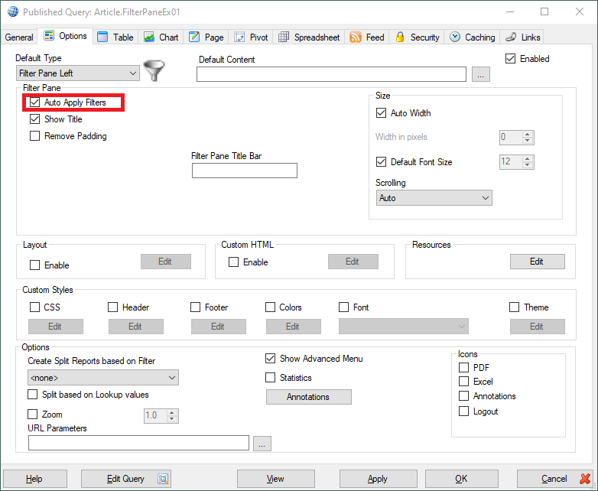The width and height of the screenshot is (598, 491).
Task: Check Split based on Lookup values
Action: [32, 394]
